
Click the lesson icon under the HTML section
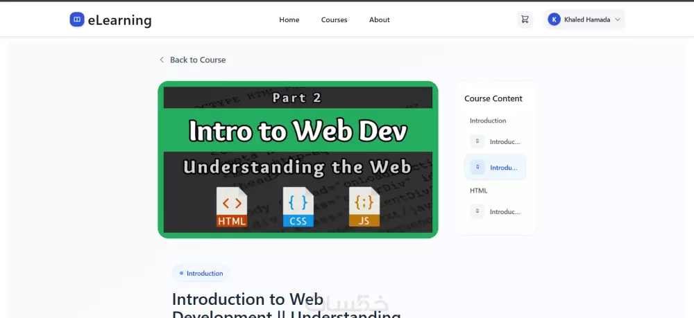477,211
